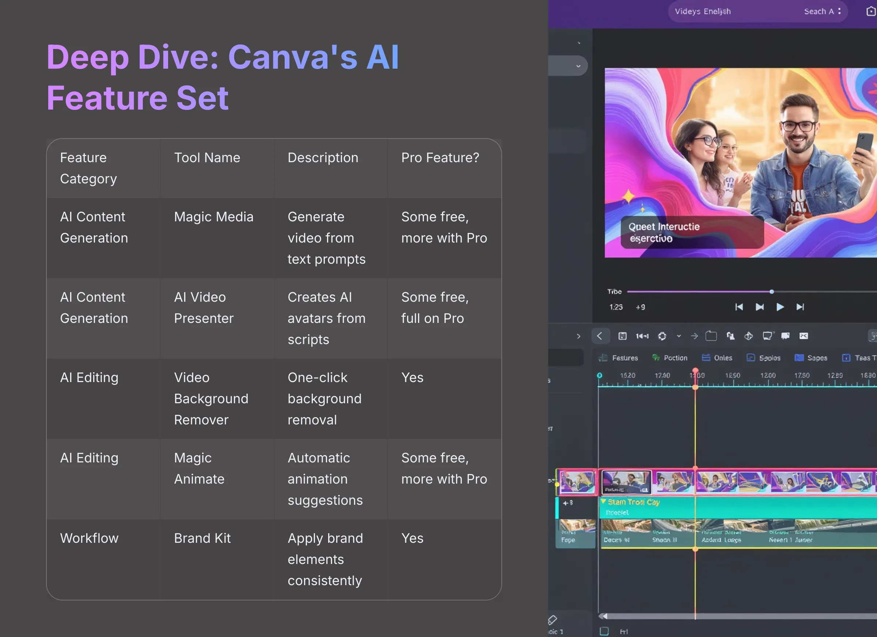Viewport: 877px width, 637px height.
Task: Open the Seach A options menu dots
Action: [839, 11]
